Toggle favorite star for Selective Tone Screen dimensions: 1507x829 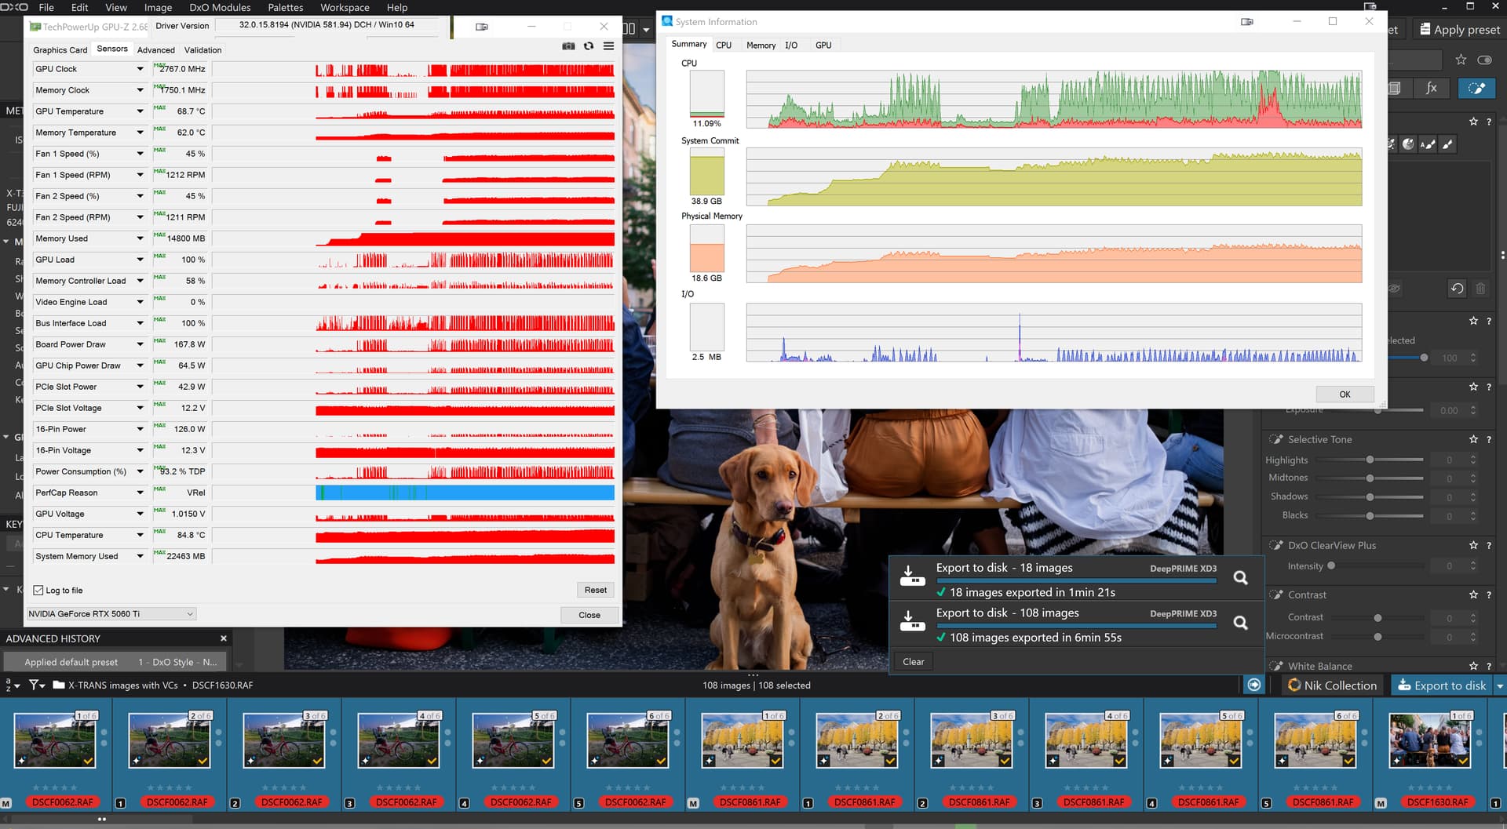point(1473,439)
